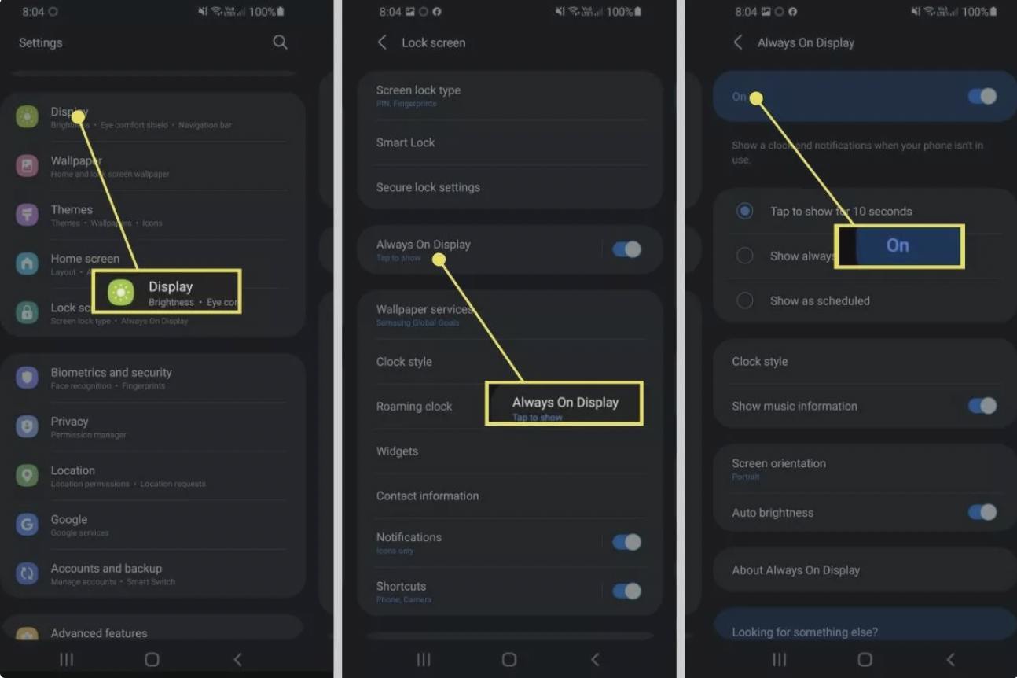Tap the Accounts and backup sync icon
The height and width of the screenshot is (678, 1017).
28,573
